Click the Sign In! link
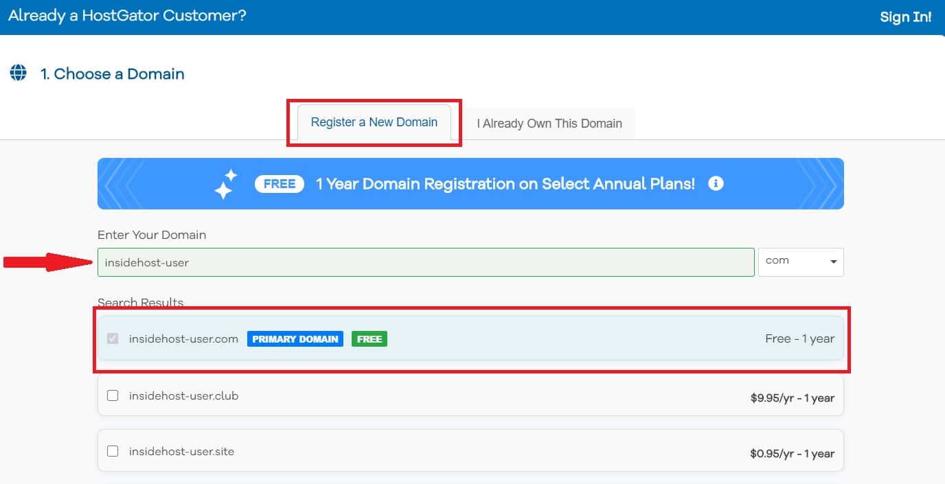The height and width of the screenshot is (484, 945). (x=905, y=16)
